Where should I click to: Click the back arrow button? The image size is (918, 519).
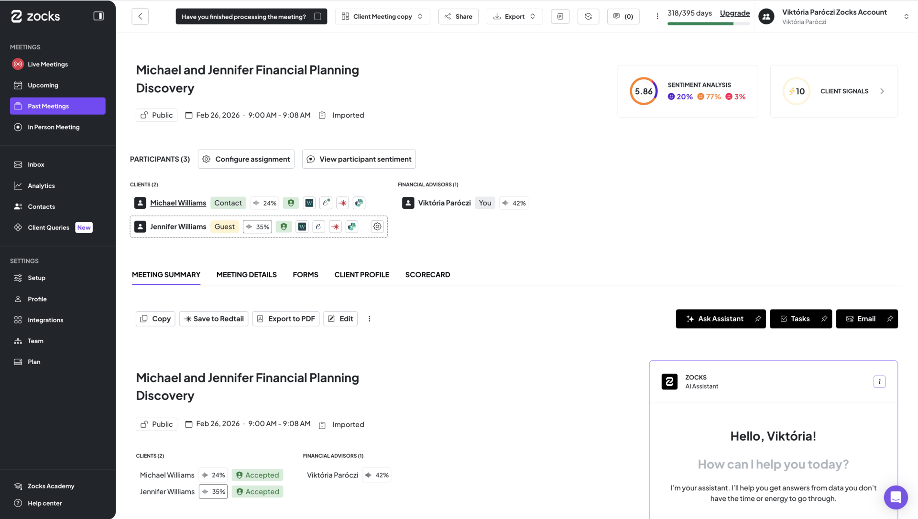pyautogui.click(x=140, y=16)
